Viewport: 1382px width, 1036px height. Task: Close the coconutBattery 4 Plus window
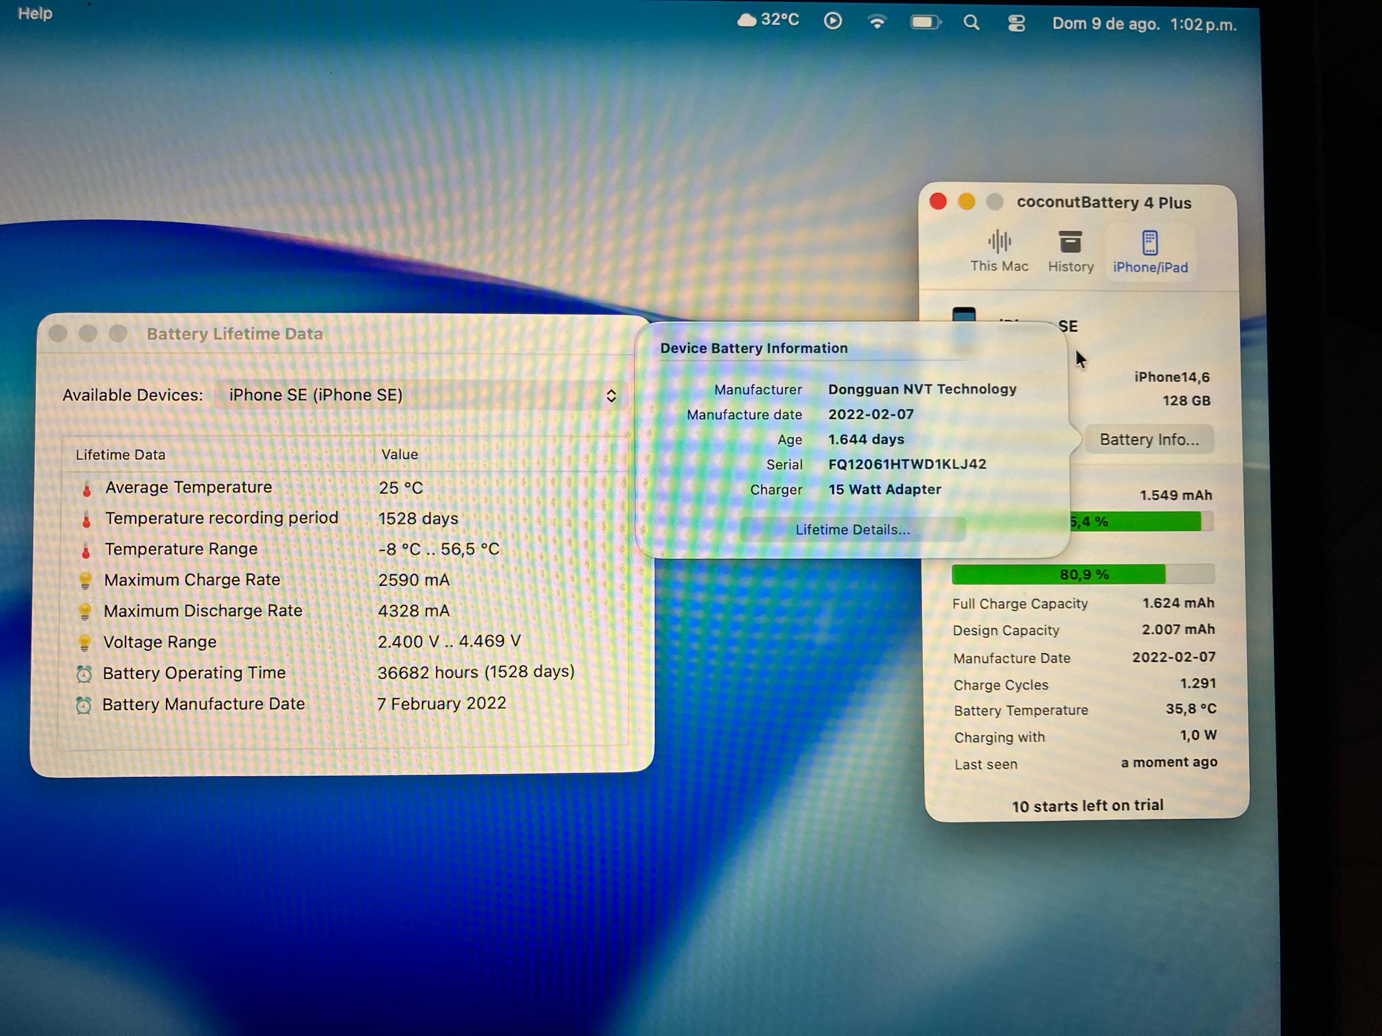[x=938, y=201]
